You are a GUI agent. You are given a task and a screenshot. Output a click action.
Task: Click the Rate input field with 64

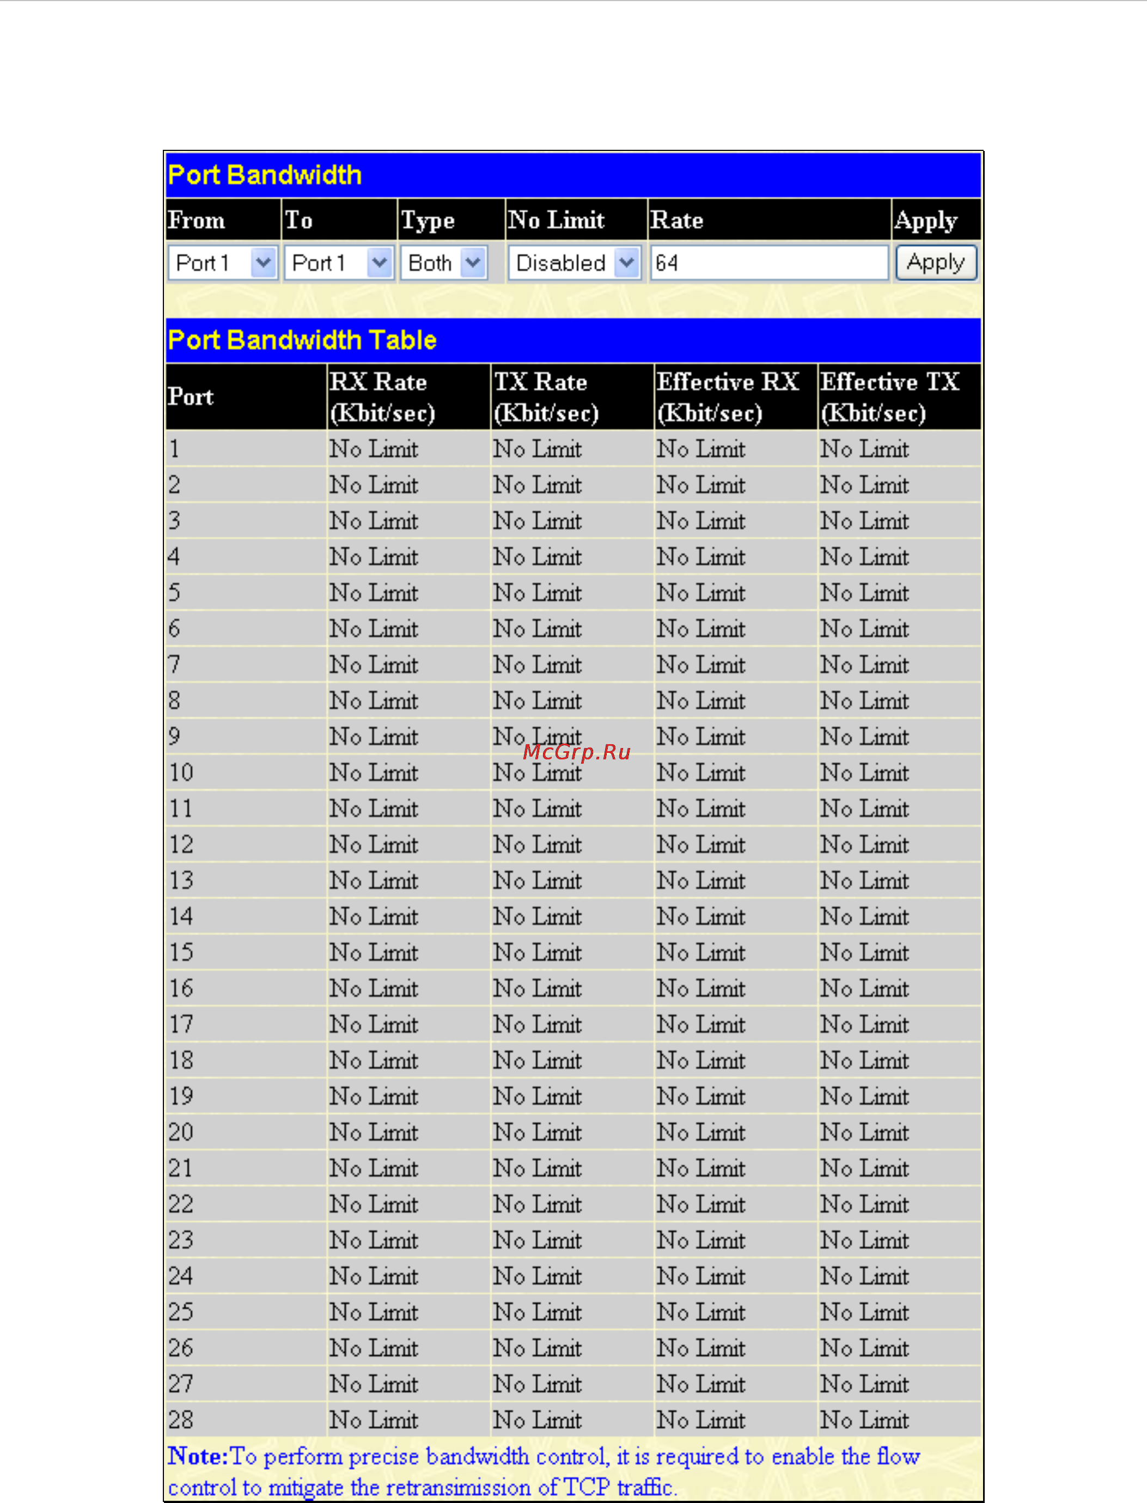tap(769, 263)
